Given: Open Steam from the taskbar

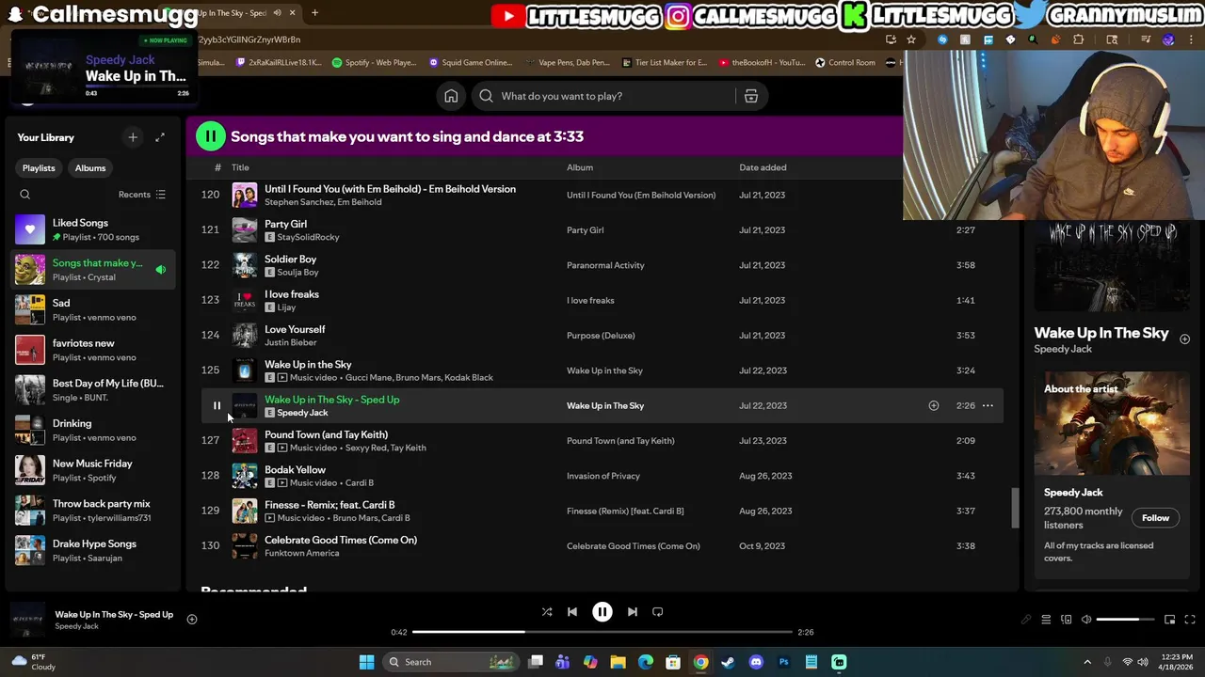Looking at the screenshot, I should pyautogui.click(x=728, y=662).
